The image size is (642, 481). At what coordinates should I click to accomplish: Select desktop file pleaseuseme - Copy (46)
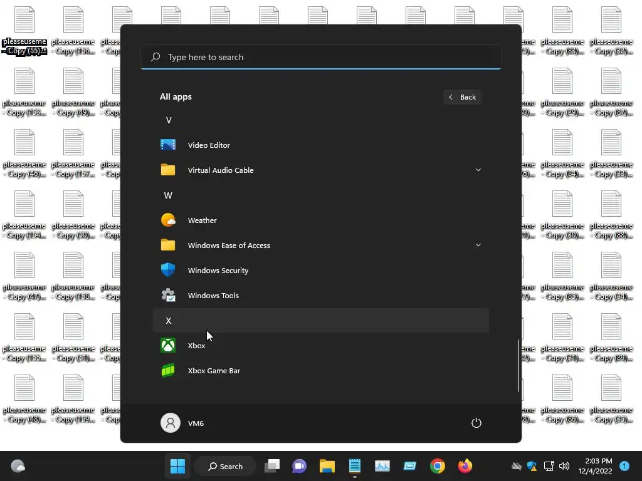pos(24,154)
